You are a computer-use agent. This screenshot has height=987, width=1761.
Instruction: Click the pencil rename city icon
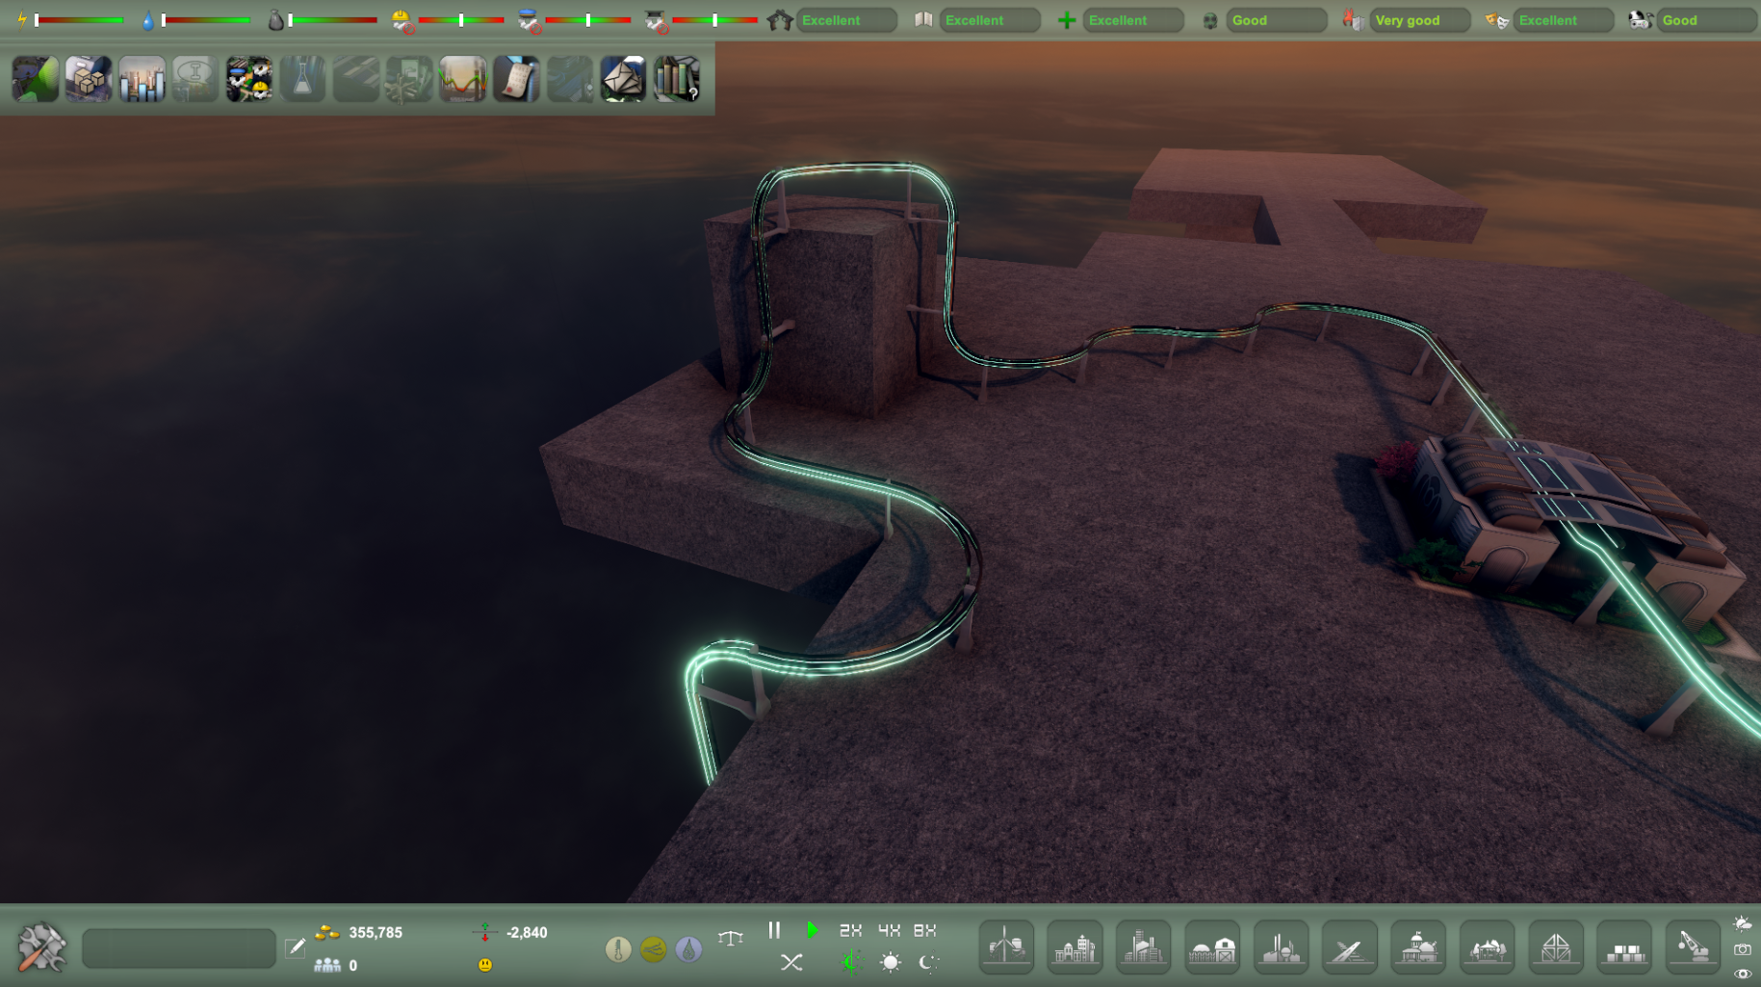click(296, 948)
